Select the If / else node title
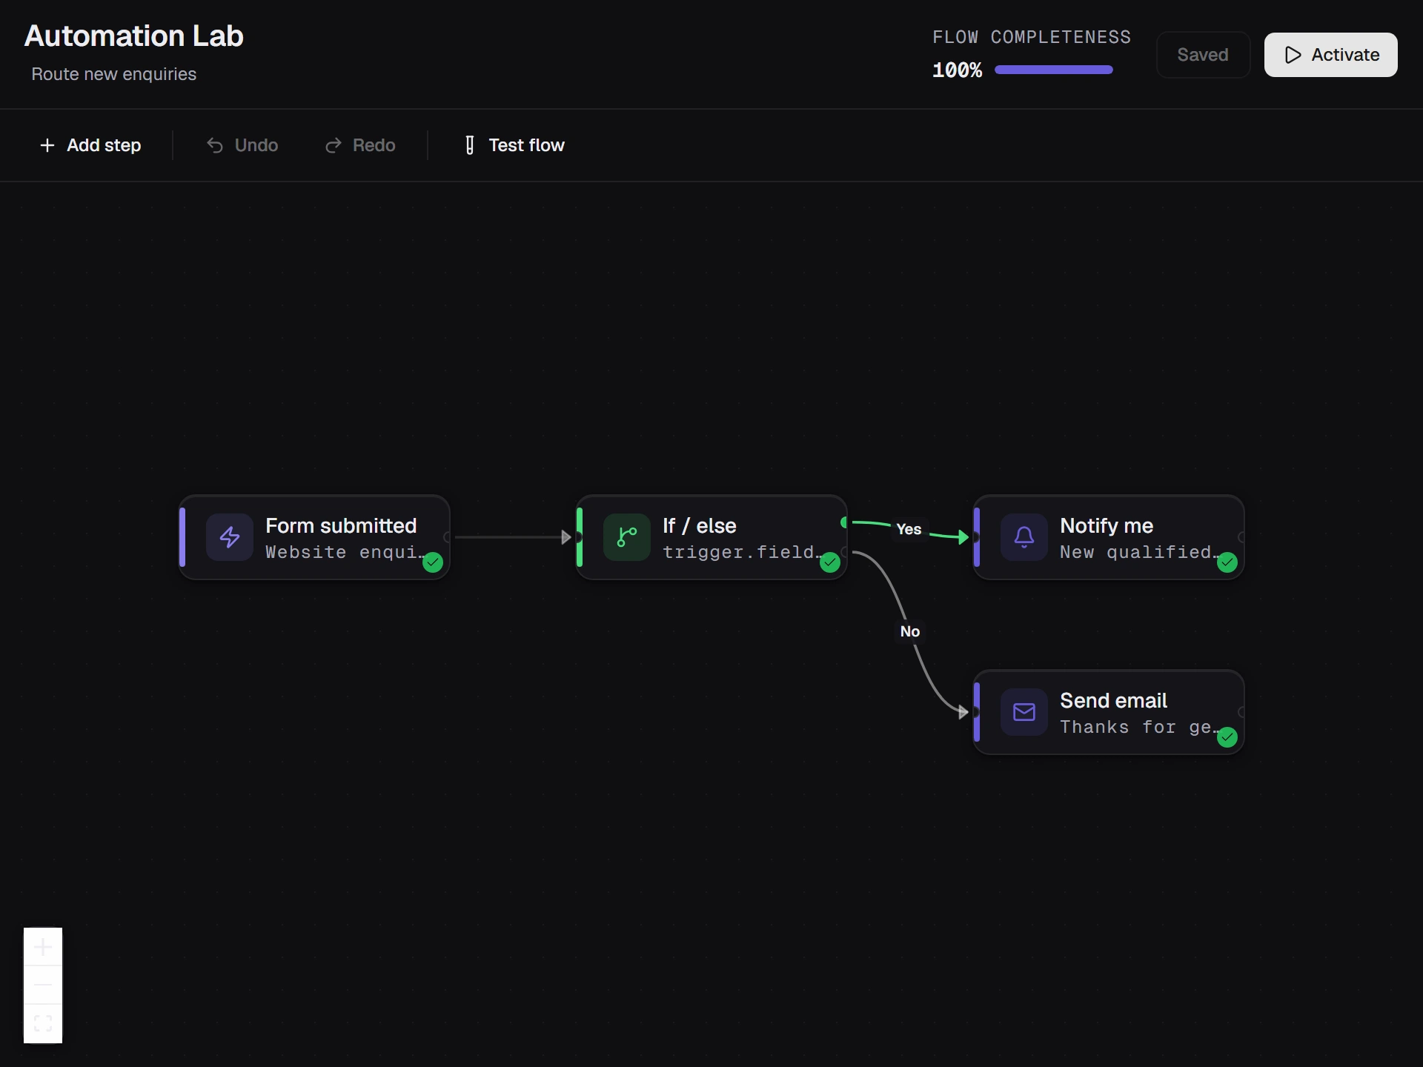Image resolution: width=1423 pixels, height=1067 pixels. [x=700, y=525]
